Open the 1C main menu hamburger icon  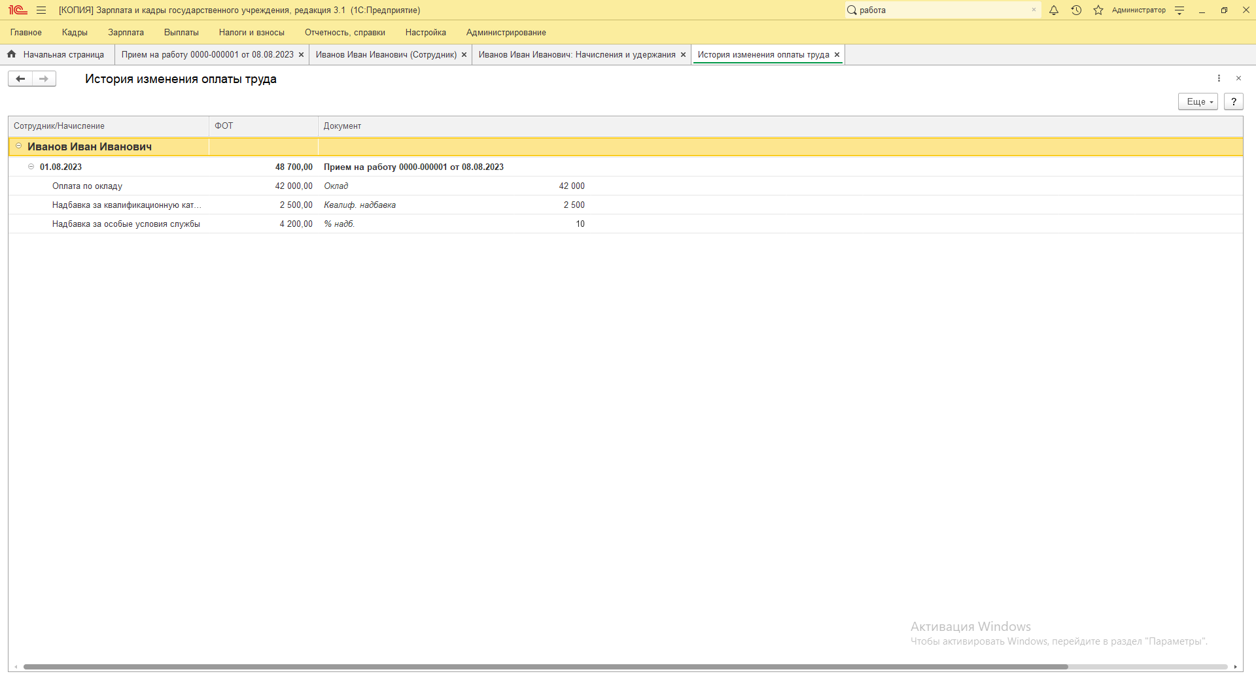point(41,10)
